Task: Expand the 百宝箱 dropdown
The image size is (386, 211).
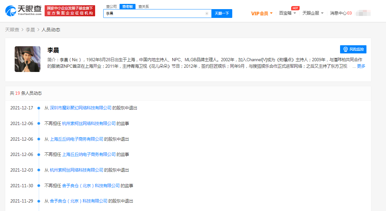Action: click(287, 13)
